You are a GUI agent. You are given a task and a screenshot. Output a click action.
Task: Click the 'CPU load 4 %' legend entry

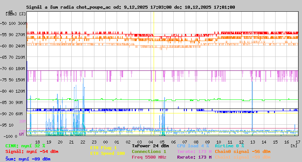coord(193,146)
